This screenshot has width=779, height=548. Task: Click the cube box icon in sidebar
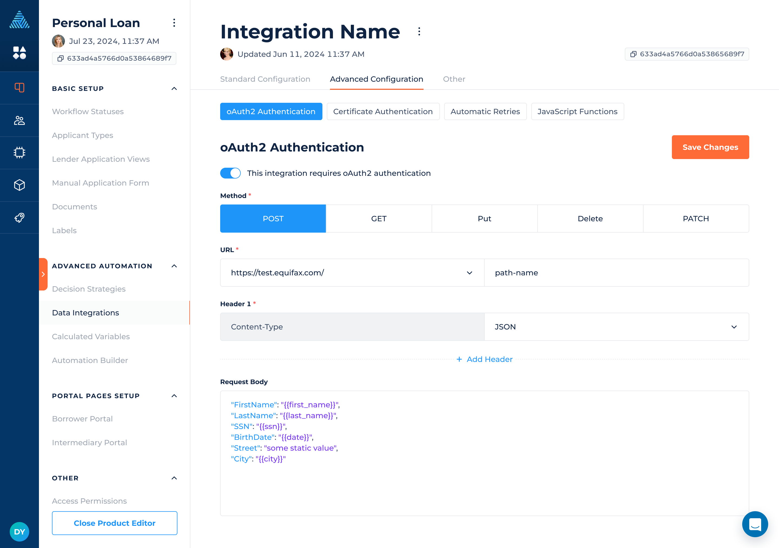coord(19,185)
